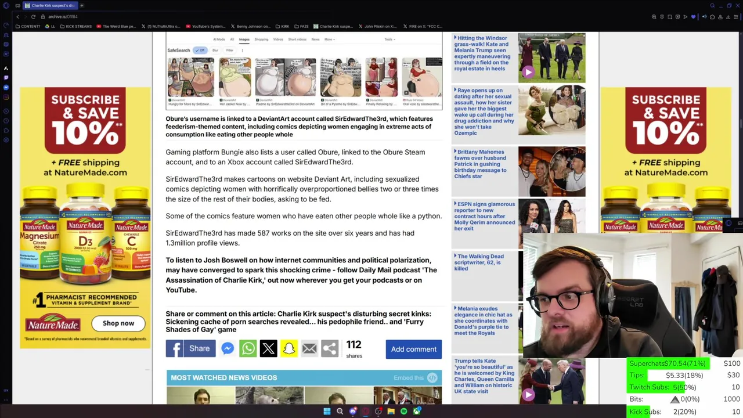Open Hitting the Windsor grass-walk article

(482, 53)
